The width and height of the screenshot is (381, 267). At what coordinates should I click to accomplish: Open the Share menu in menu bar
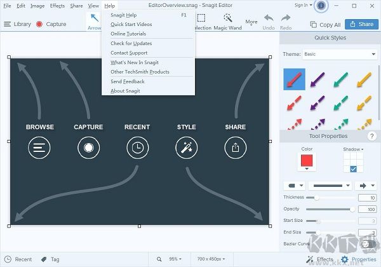click(76, 6)
